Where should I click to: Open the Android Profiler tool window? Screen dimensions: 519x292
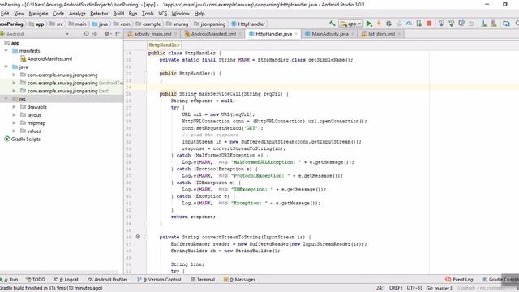click(x=108, y=279)
